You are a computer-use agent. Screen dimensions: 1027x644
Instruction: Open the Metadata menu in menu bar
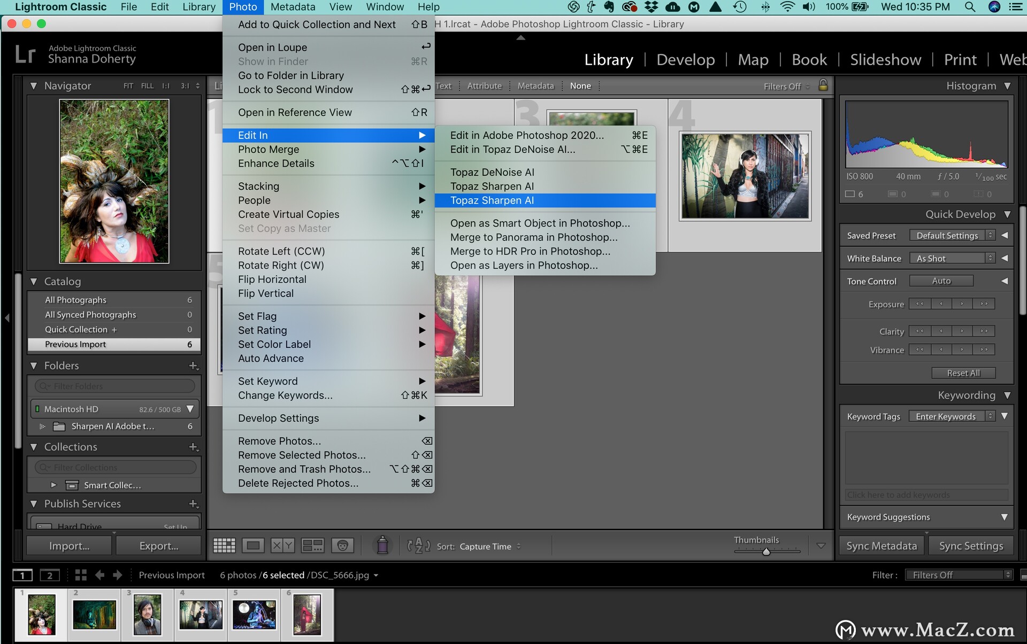[293, 7]
